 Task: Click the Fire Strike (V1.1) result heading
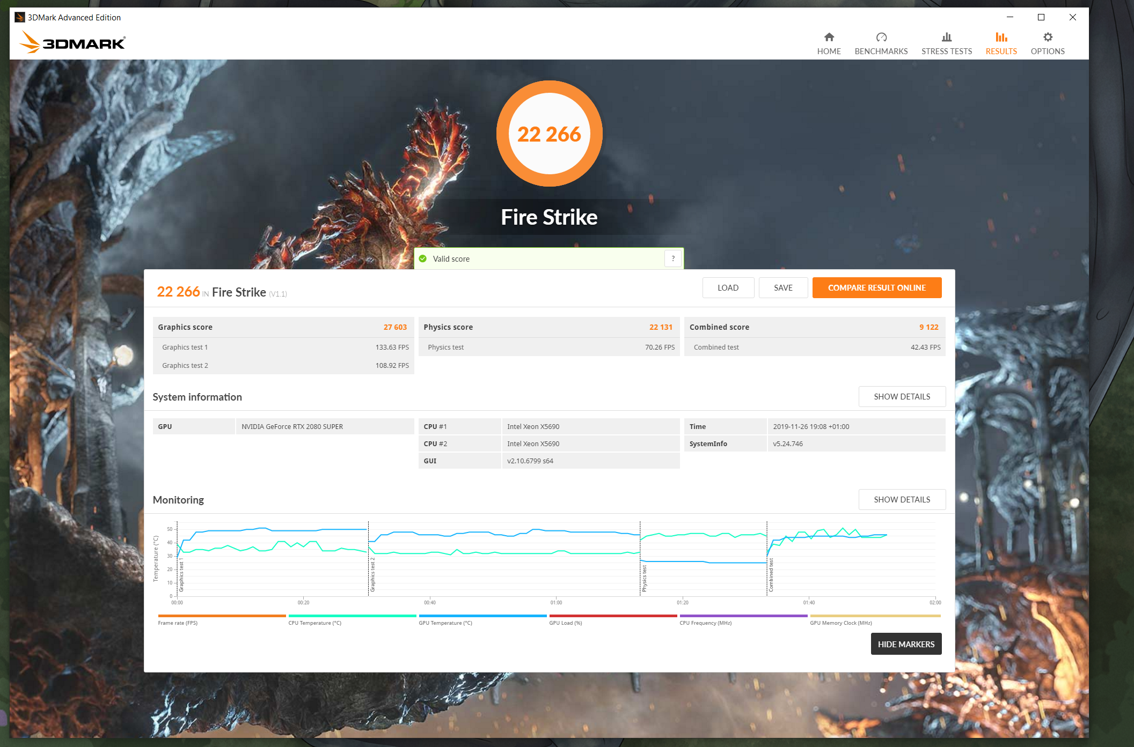coord(250,292)
